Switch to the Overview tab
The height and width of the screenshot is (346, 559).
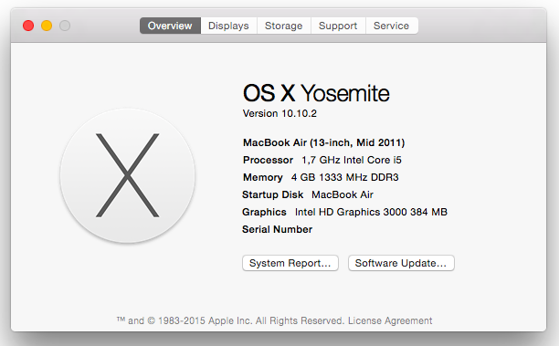[170, 26]
